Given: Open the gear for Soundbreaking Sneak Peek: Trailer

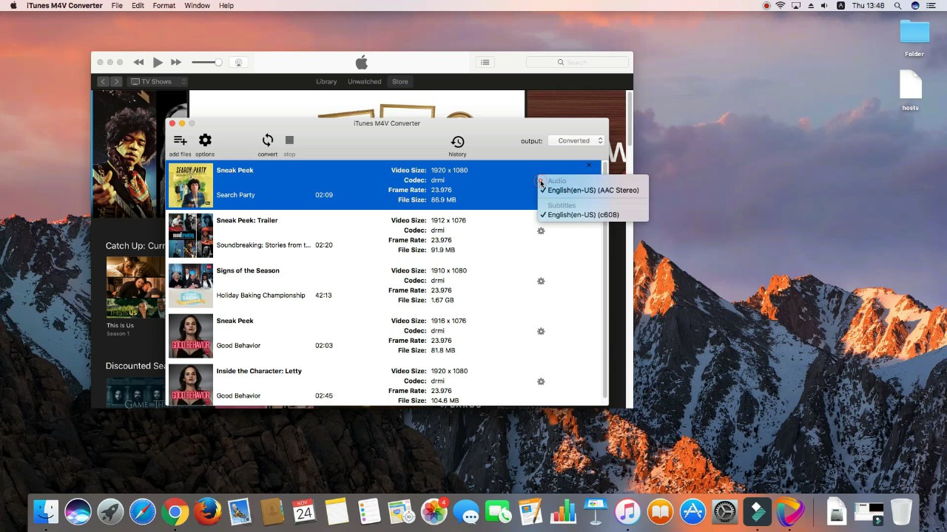Looking at the screenshot, I should (541, 231).
